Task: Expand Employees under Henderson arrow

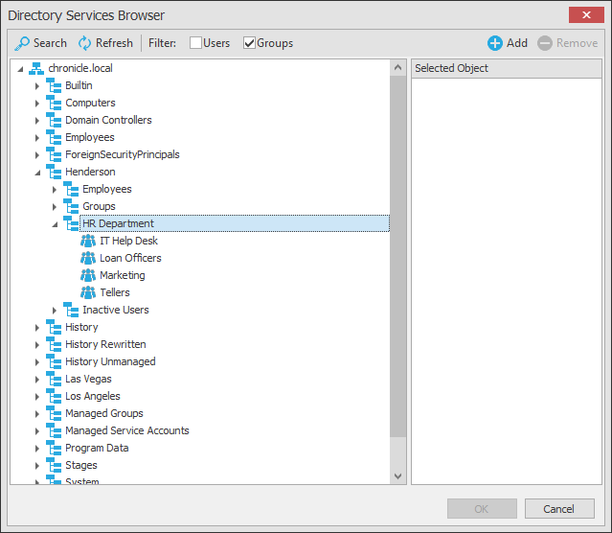Action: pyautogui.click(x=55, y=190)
